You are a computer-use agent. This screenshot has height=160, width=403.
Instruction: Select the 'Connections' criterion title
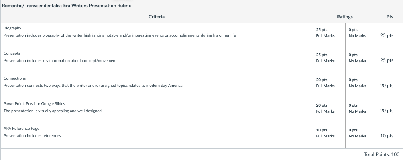coord(14,78)
